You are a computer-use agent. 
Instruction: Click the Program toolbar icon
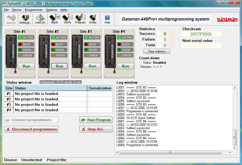(x=80, y=19)
